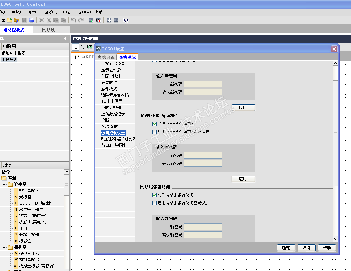The height and width of the screenshot is (271, 351).
Task: Click the LOGO! to PC upload icon
Action: pos(116,20)
